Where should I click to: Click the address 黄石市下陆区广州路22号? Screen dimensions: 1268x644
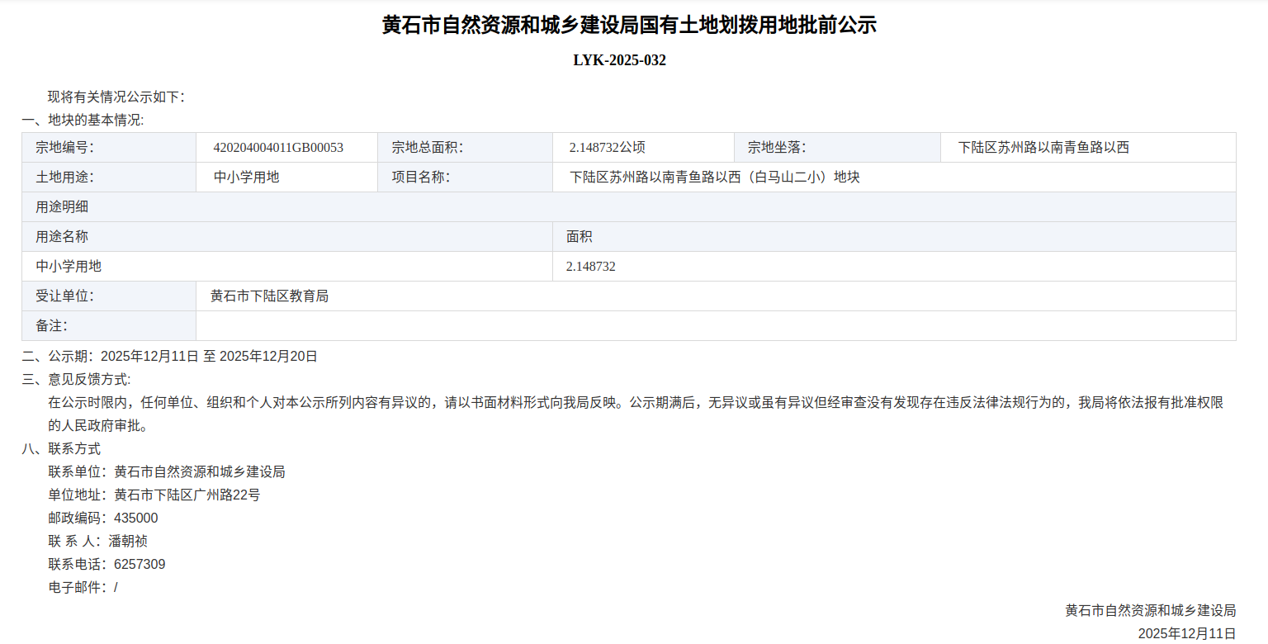[x=187, y=495]
